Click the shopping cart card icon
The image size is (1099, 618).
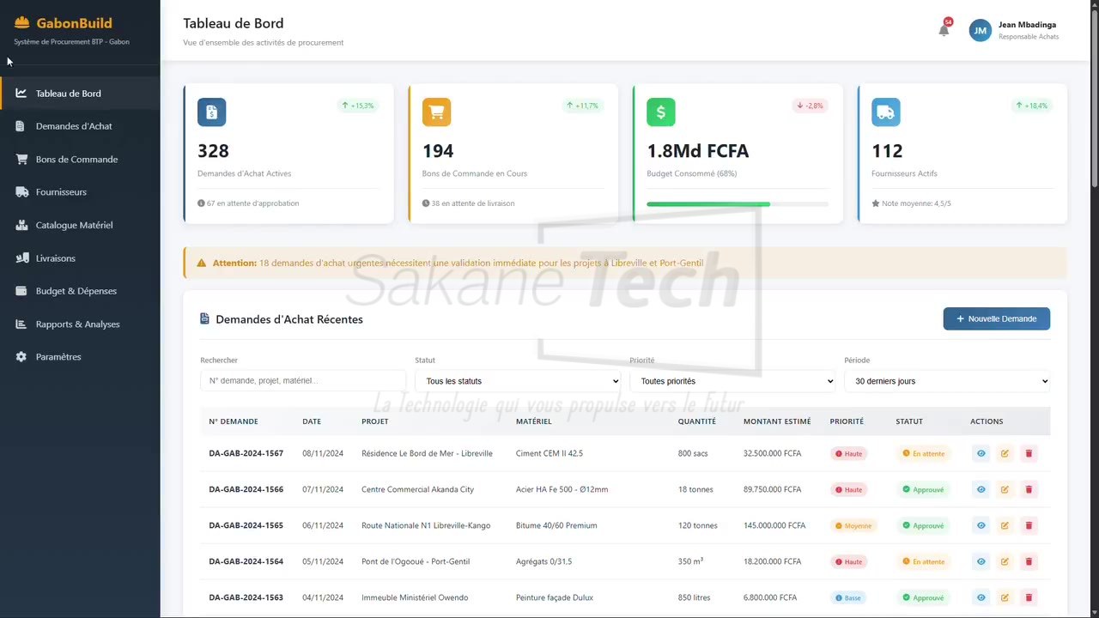click(x=436, y=112)
